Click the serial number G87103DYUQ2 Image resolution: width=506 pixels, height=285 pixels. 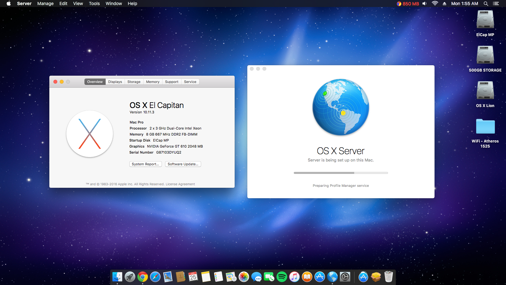click(x=169, y=152)
